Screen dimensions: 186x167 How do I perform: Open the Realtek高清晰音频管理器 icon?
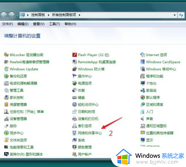pos(6,62)
